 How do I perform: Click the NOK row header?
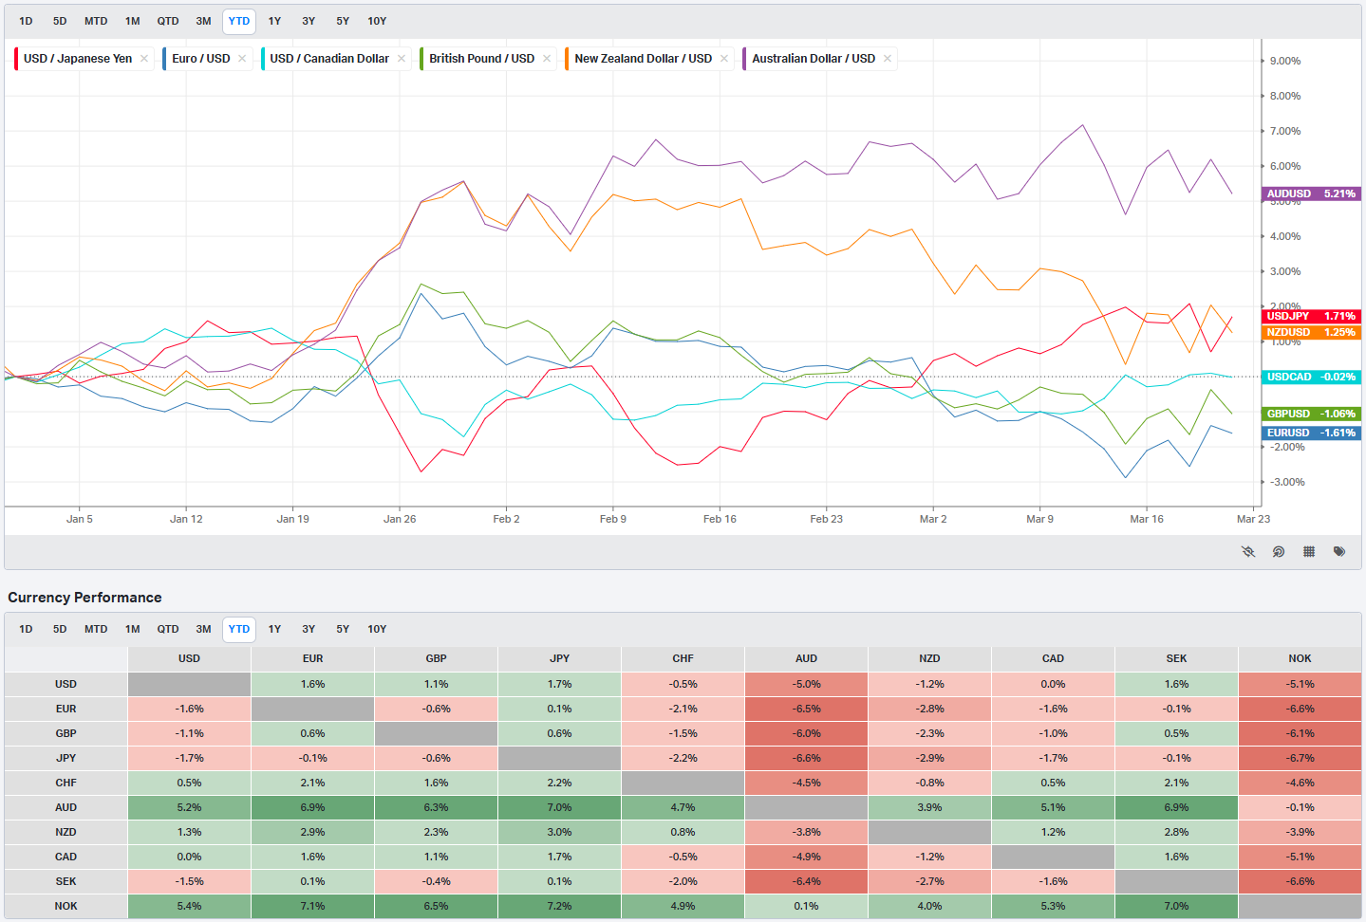[65, 906]
